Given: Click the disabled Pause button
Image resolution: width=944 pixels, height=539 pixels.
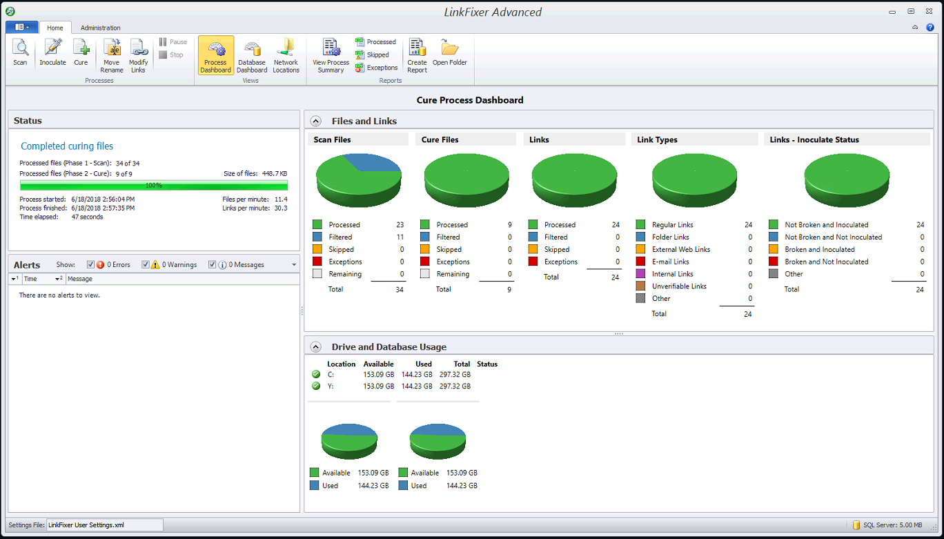Looking at the screenshot, I should pyautogui.click(x=173, y=42).
